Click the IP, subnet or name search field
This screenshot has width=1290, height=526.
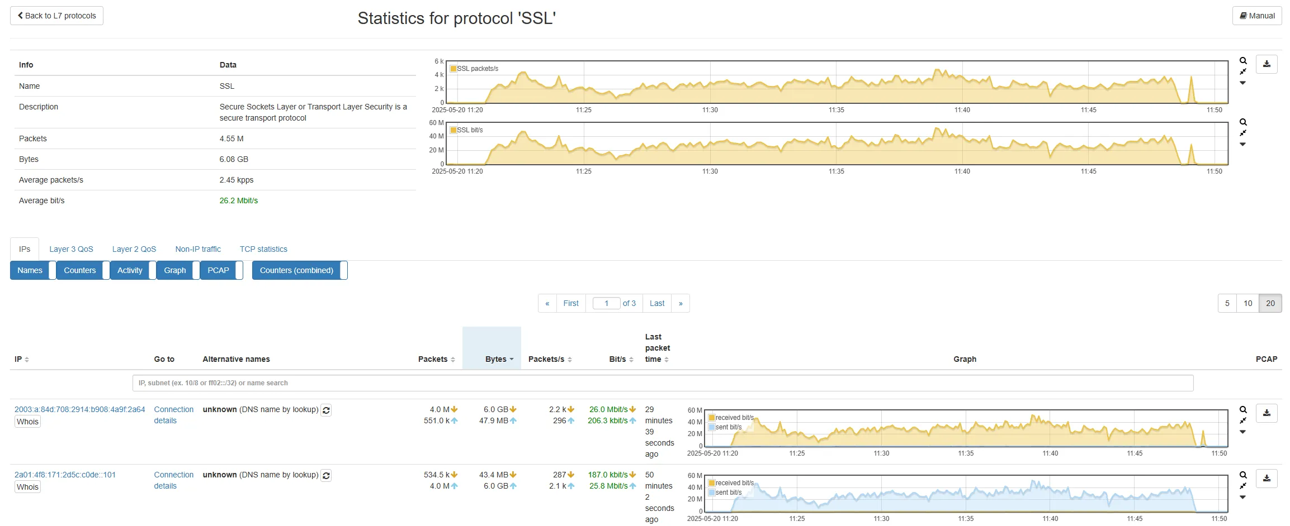point(663,383)
